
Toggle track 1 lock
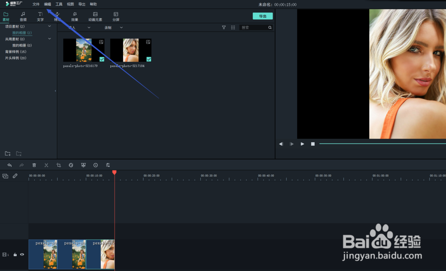tap(15, 255)
